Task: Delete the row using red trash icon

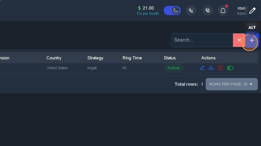Action: tap(220, 68)
